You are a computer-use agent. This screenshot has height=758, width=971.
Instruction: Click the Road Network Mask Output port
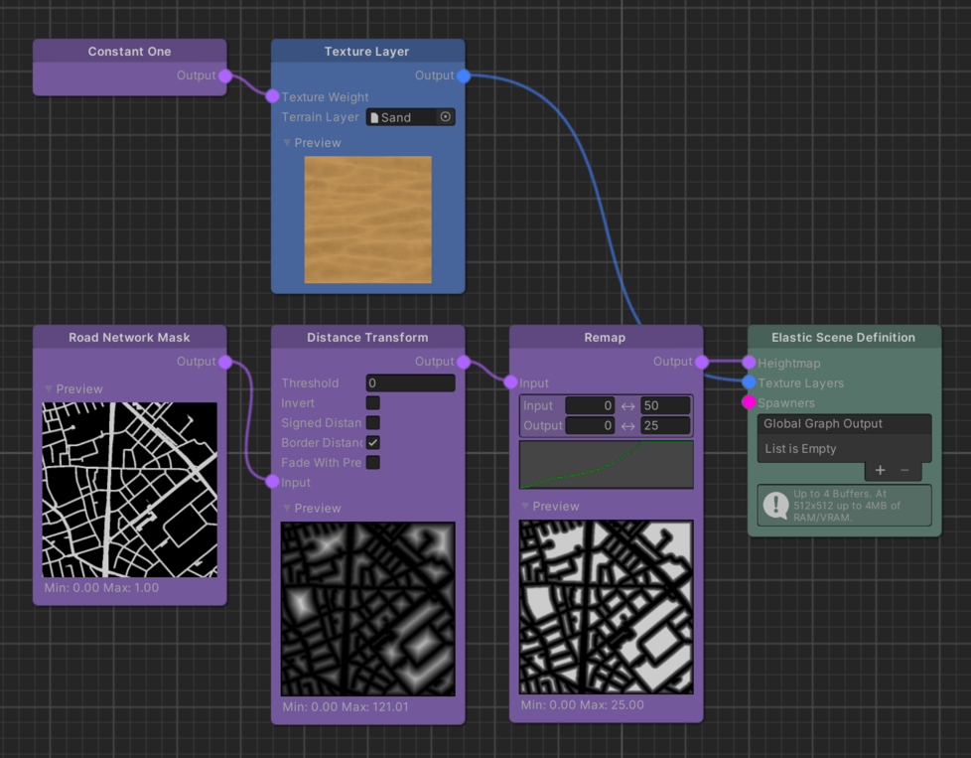[x=225, y=362]
